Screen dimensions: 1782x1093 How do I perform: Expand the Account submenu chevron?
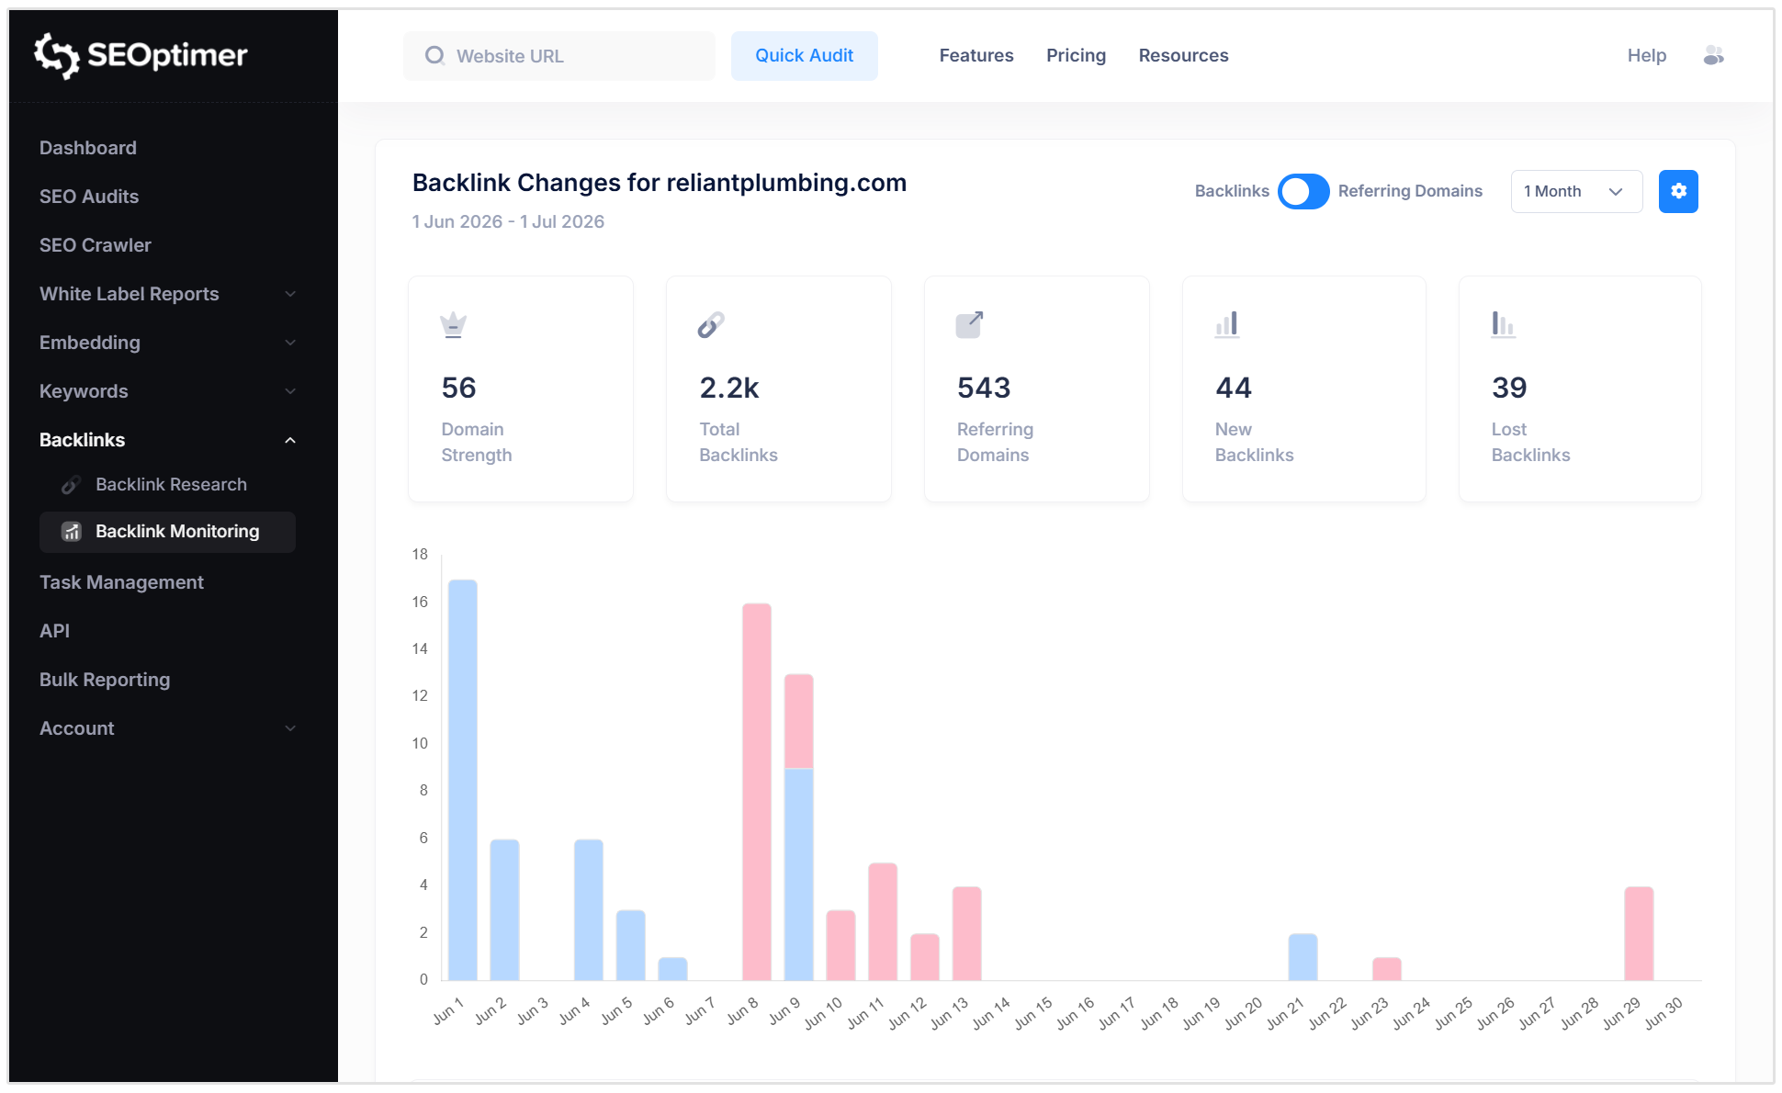click(x=290, y=728)
